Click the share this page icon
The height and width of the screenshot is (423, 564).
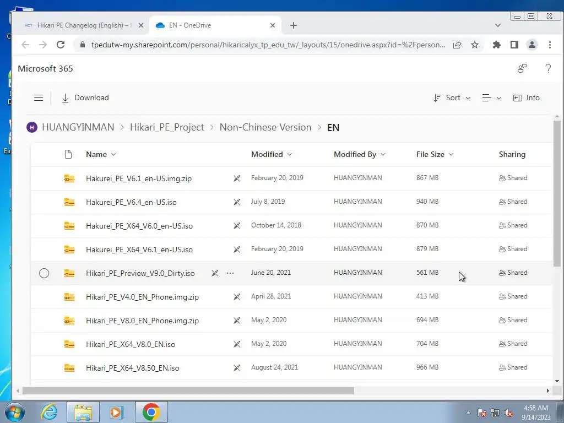457,45
